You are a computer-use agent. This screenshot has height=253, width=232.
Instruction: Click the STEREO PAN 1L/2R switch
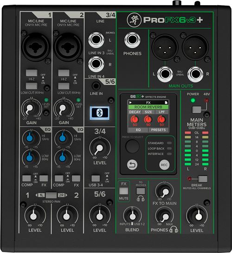click(51, 195)
